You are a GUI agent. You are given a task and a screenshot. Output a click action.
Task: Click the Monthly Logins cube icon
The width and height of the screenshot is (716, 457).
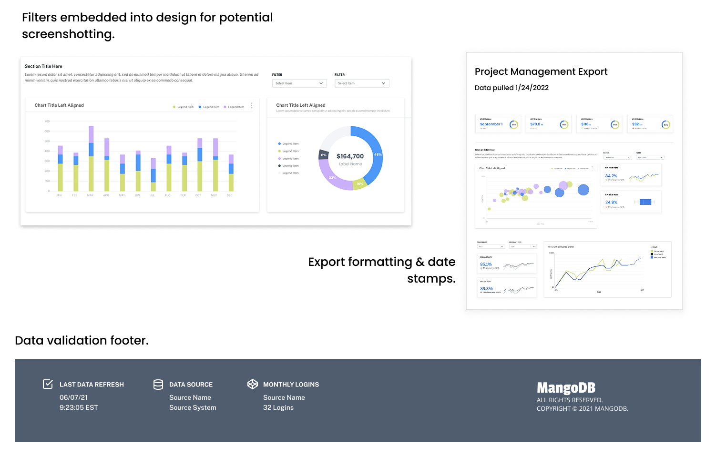point(253,384)
